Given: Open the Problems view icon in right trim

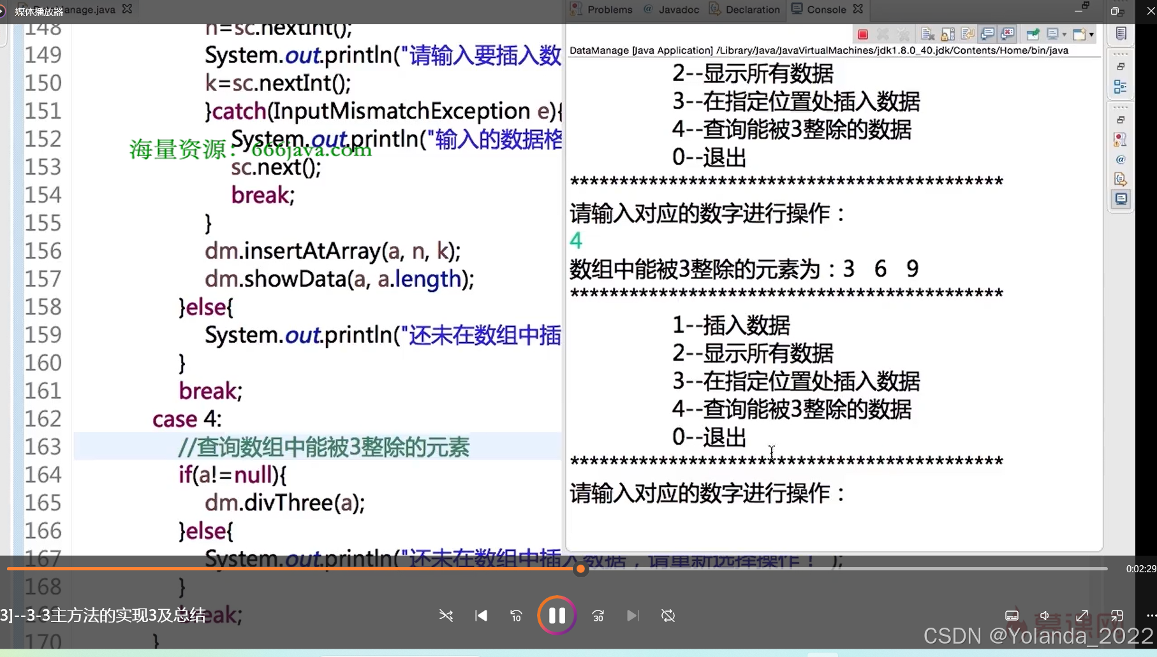Looking at the screenshot, I should tap(1121, 140).
